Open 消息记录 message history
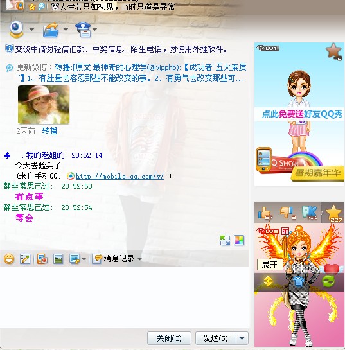 pyautogui.click(x=114, y=259)
